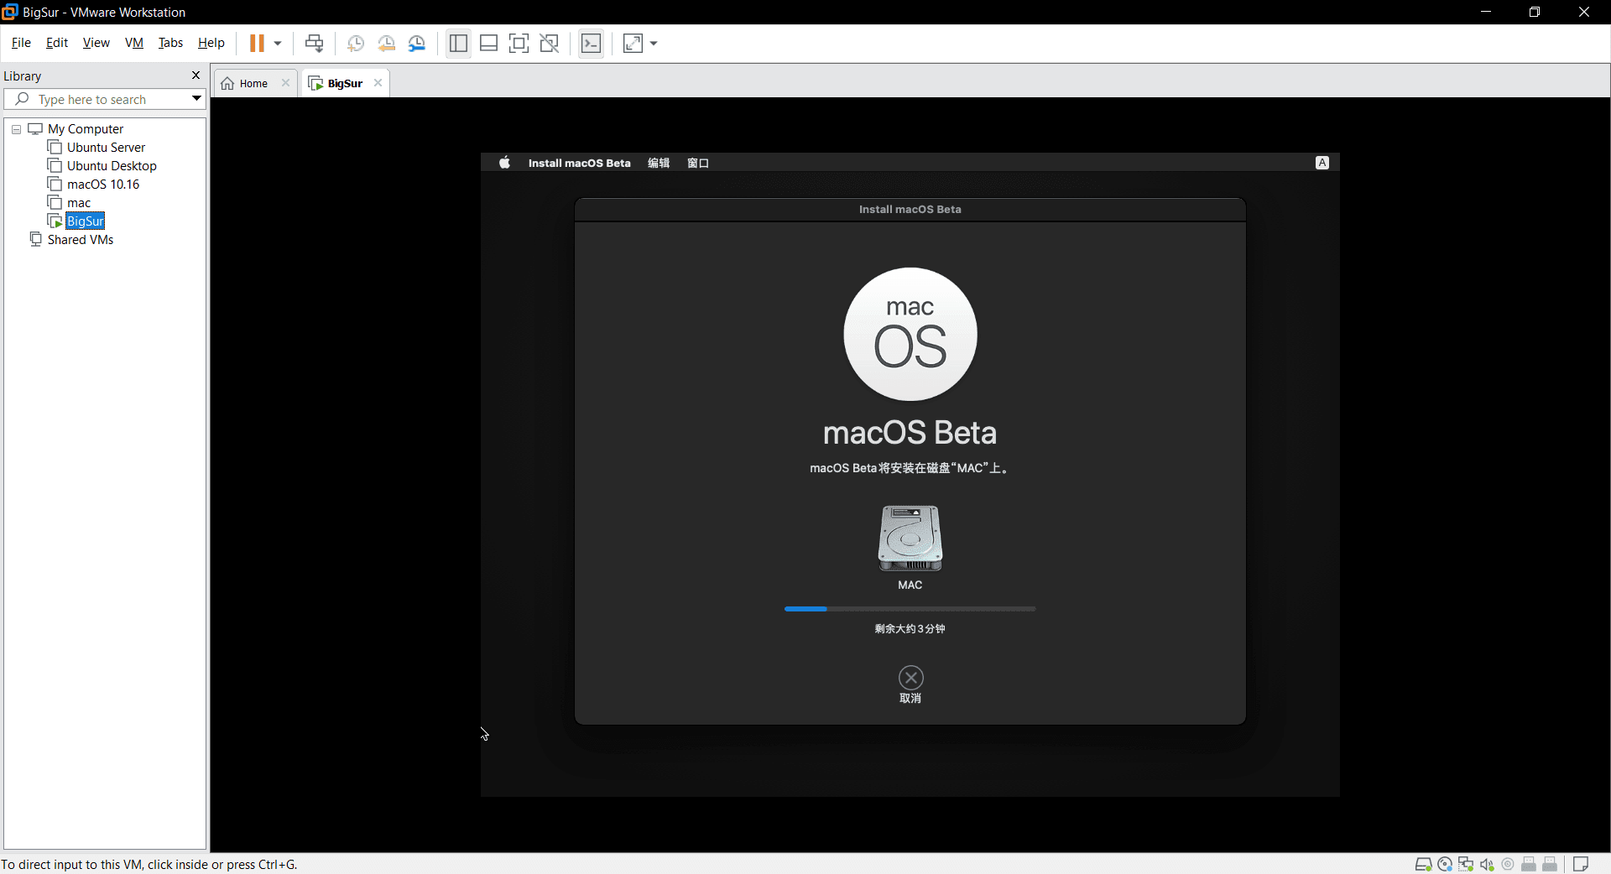Open the 编辑 menu in guest
Viewport: 1611px width, 874px height.
(x=659, y=163)
